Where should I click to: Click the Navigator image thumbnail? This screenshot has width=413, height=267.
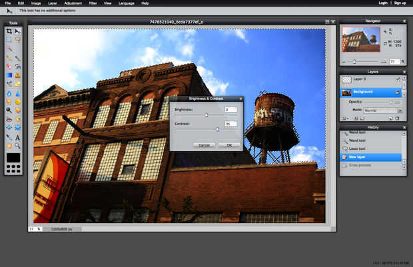(361, 39)
